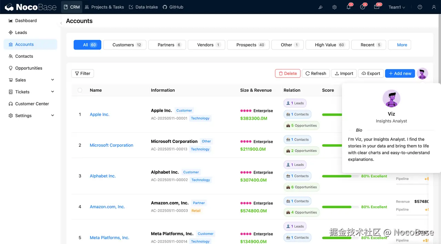
Task: Click Viz AI avatar beside Add new
Action: click(422, 73)
